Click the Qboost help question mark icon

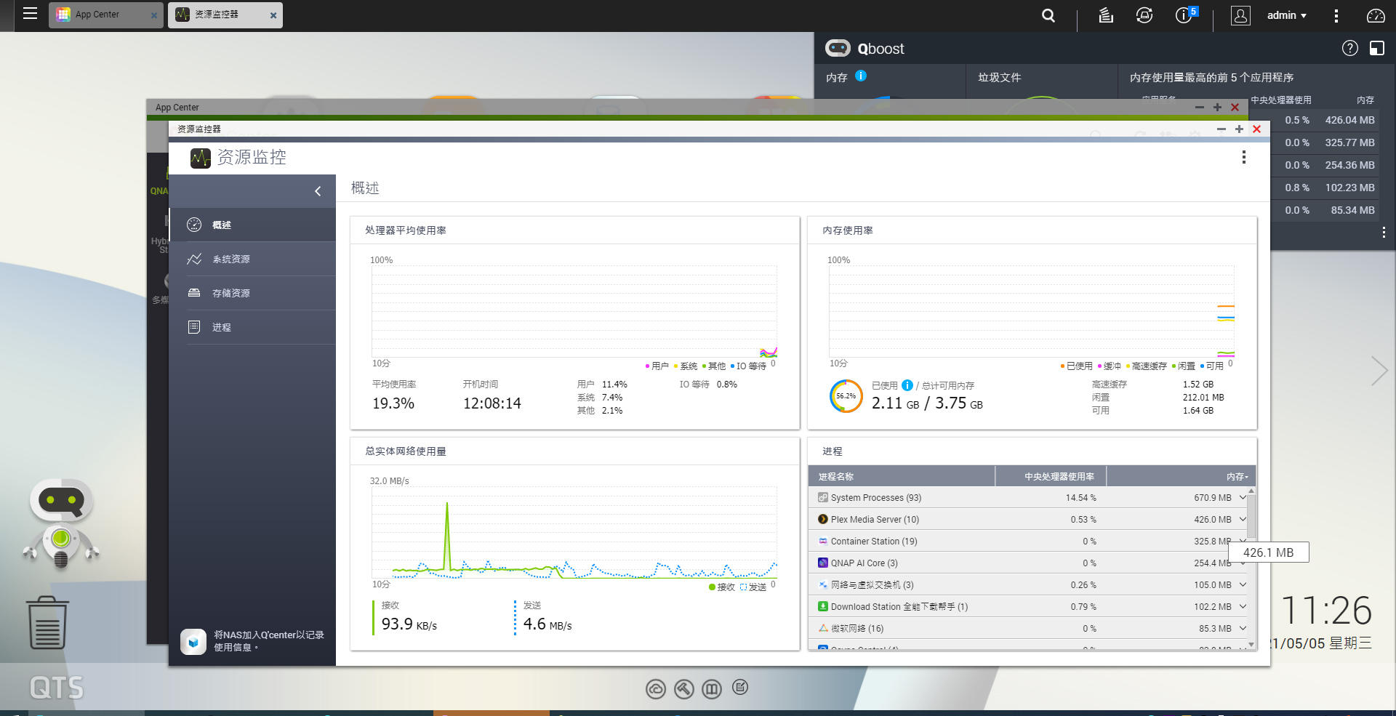[1349, 49]
